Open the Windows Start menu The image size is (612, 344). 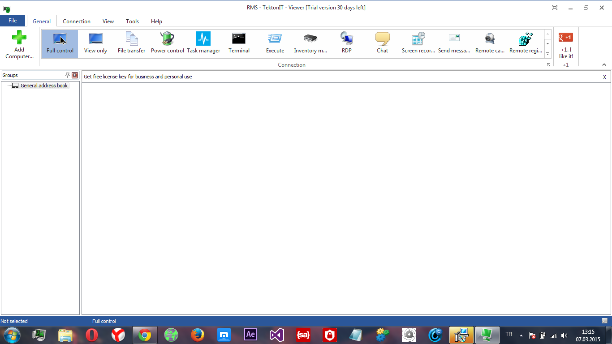12,335
